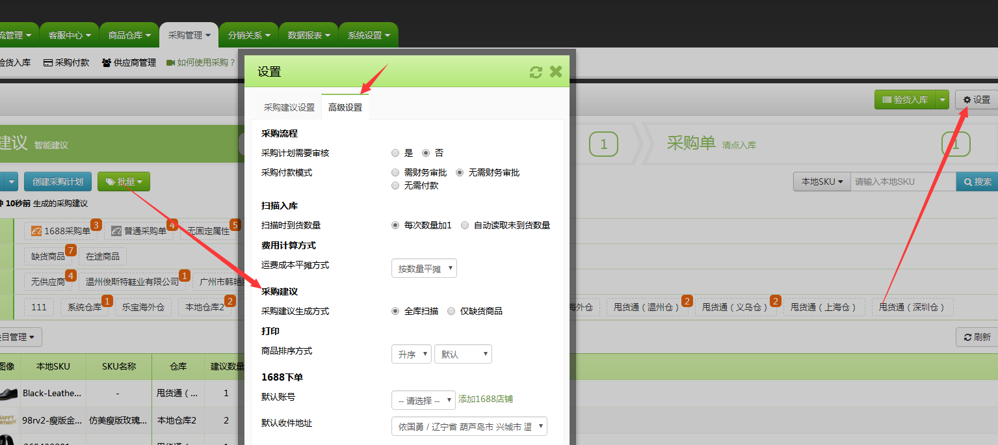Select the 甩货通（义乌仓）warehouse tag
998x445 pixels.
pos(735,307)
